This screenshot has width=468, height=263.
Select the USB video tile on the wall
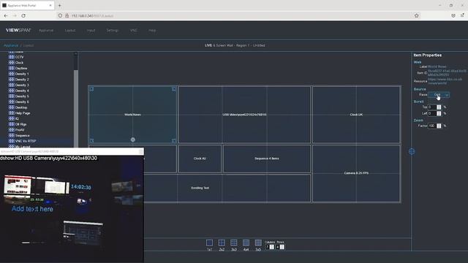244,115
